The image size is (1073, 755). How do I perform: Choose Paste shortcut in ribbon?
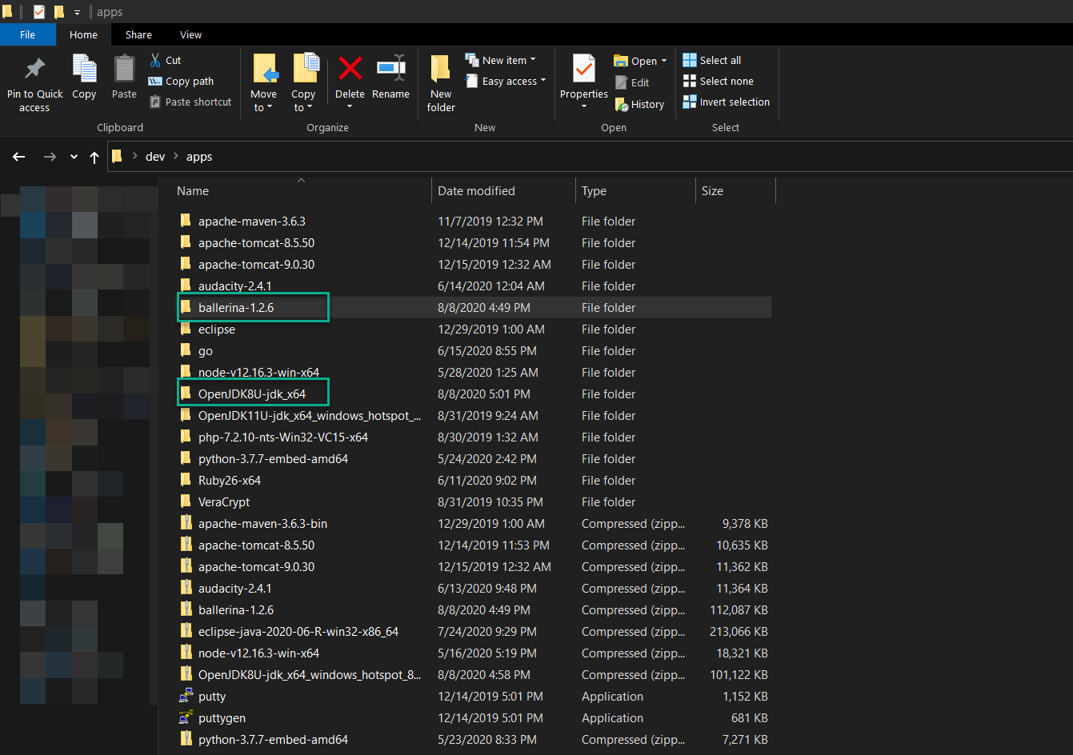190,102
